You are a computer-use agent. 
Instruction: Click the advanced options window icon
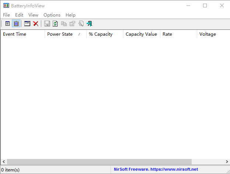27,24
